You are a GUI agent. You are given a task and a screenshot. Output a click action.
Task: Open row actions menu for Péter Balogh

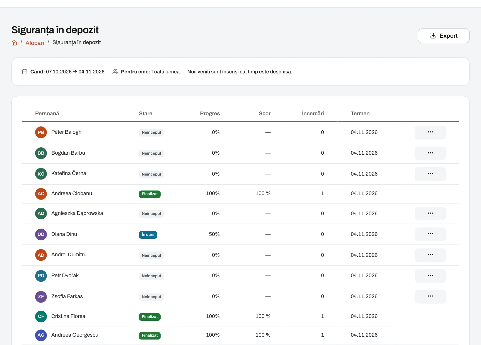click(430, 132)
